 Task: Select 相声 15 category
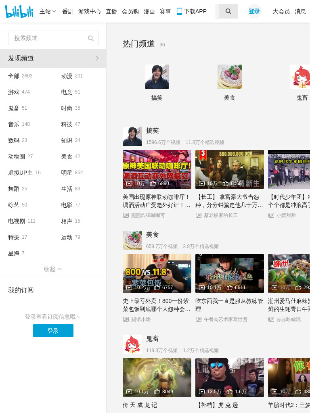tap(71, 221)
